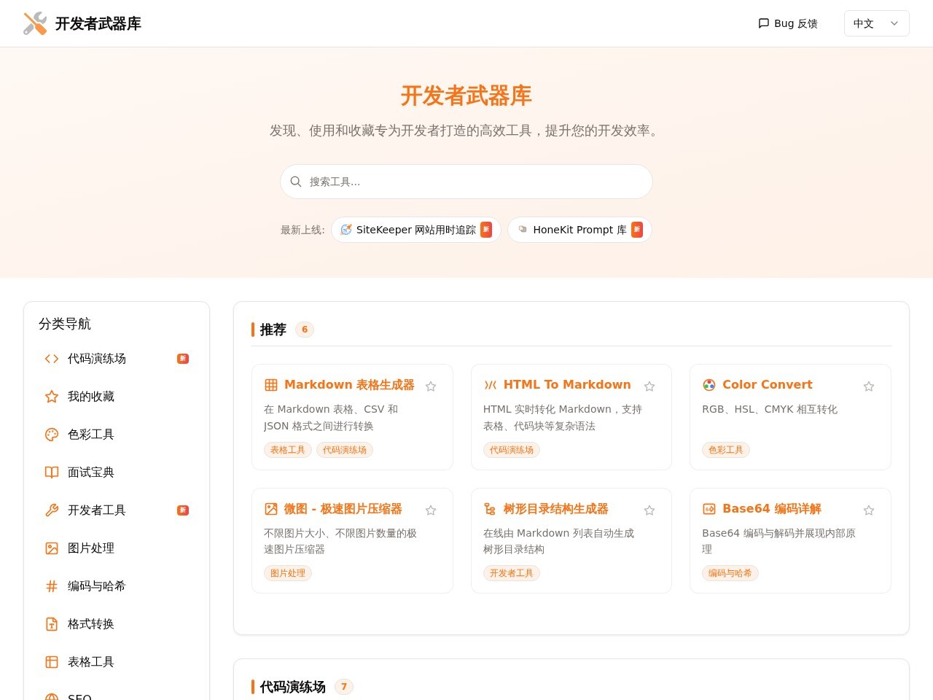Screen dimensions: 933x700
Task: Click the book icon beside 面试宝典
Action: [x=52, y=472]
